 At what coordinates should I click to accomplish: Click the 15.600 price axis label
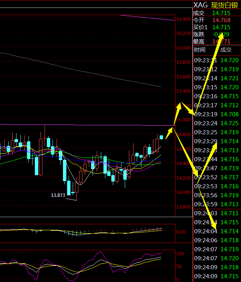(x=183, y=76)
